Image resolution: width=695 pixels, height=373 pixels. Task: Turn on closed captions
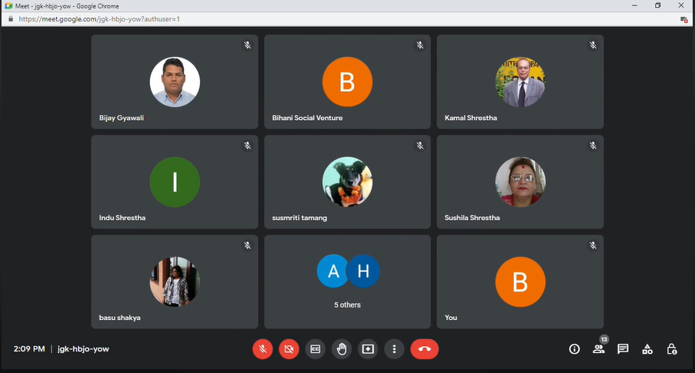[315, 349]
